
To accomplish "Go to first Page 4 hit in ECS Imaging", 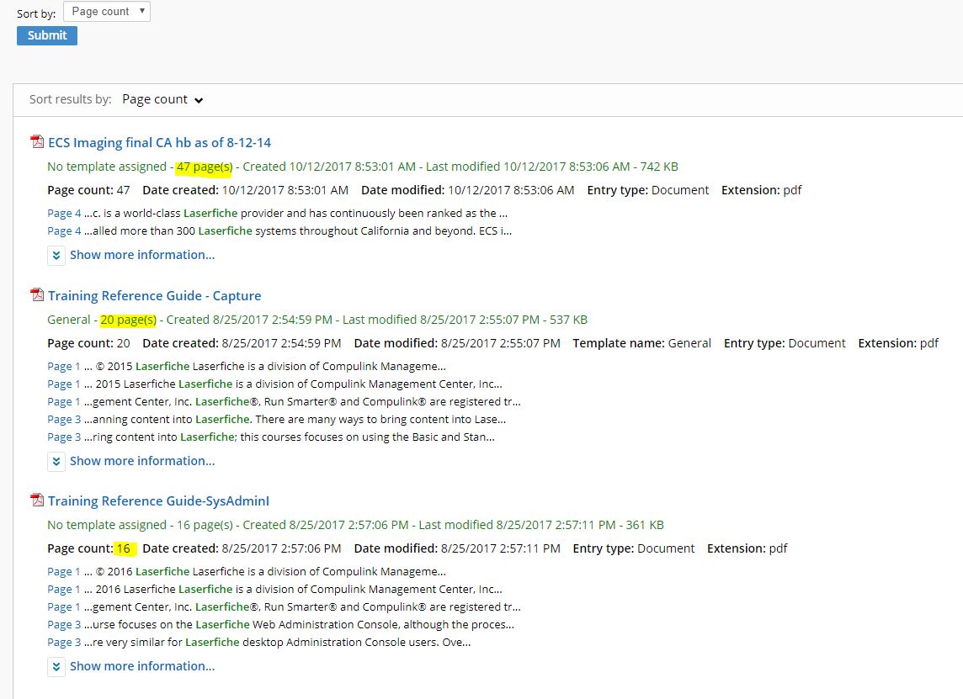I will coord(64,213).
